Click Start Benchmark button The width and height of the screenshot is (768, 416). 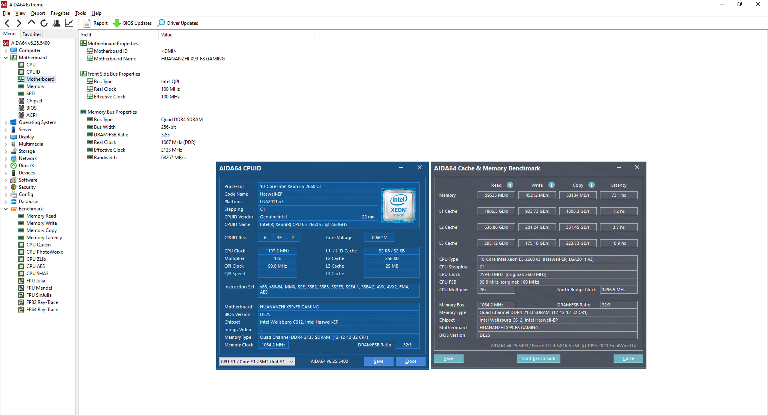pos(538,358)
